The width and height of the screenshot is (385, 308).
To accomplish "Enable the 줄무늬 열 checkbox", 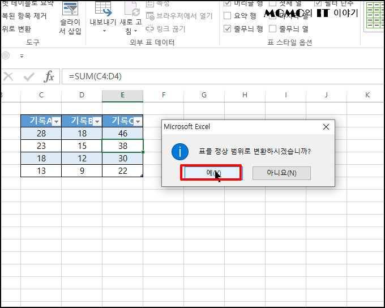I will (272, 29).
